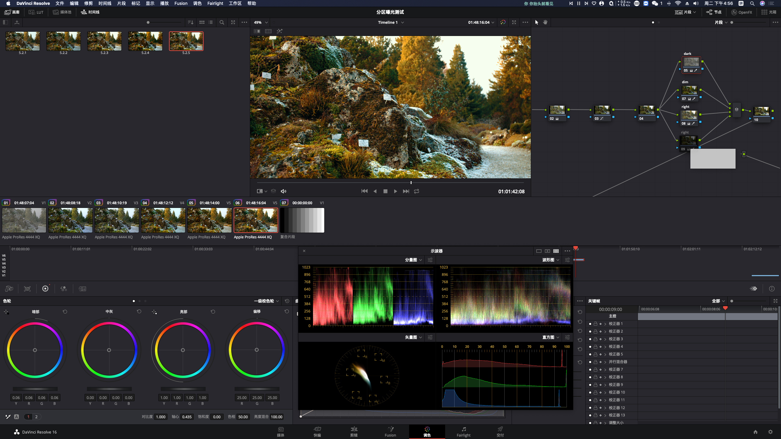Screen dimensions: 781x439
Task: Click the 亮部 (Gain) master wheel slider
Action: 183,389
